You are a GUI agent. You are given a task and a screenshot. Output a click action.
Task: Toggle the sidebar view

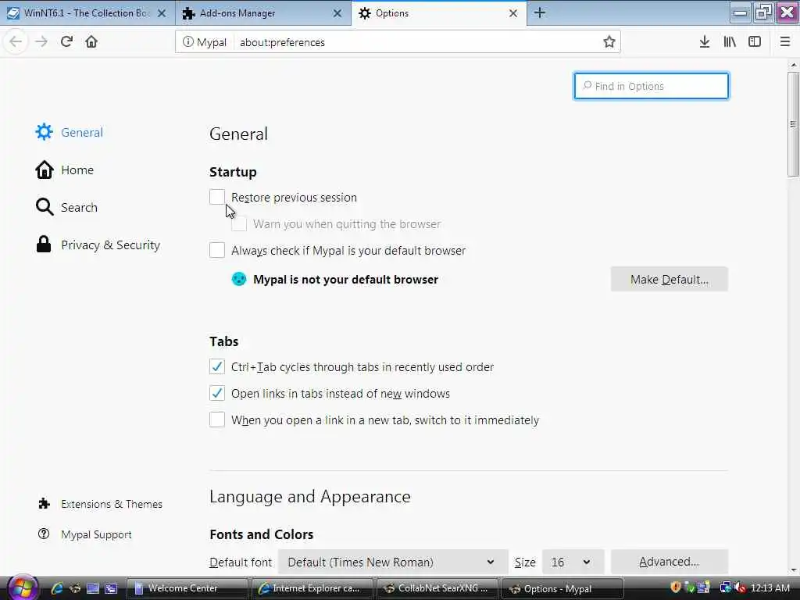(x=755, y=42)
